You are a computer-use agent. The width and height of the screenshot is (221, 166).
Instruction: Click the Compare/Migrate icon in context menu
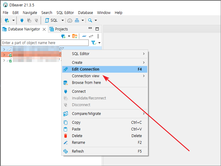coord(66,114)
